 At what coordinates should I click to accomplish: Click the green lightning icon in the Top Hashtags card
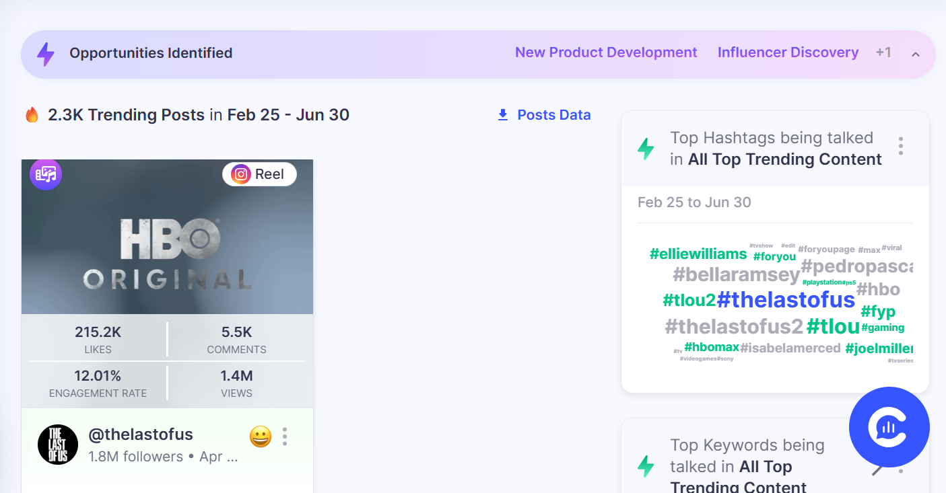point(646,149)
